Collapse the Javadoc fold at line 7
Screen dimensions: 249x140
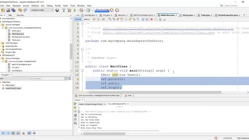82,49
